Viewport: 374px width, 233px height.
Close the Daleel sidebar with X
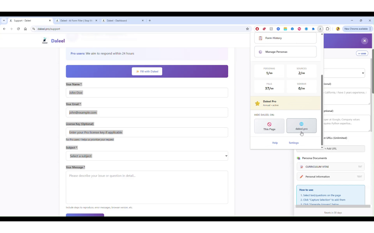click(x=365, y=41)
